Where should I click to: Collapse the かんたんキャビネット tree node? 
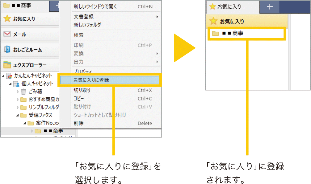[3, 76]
